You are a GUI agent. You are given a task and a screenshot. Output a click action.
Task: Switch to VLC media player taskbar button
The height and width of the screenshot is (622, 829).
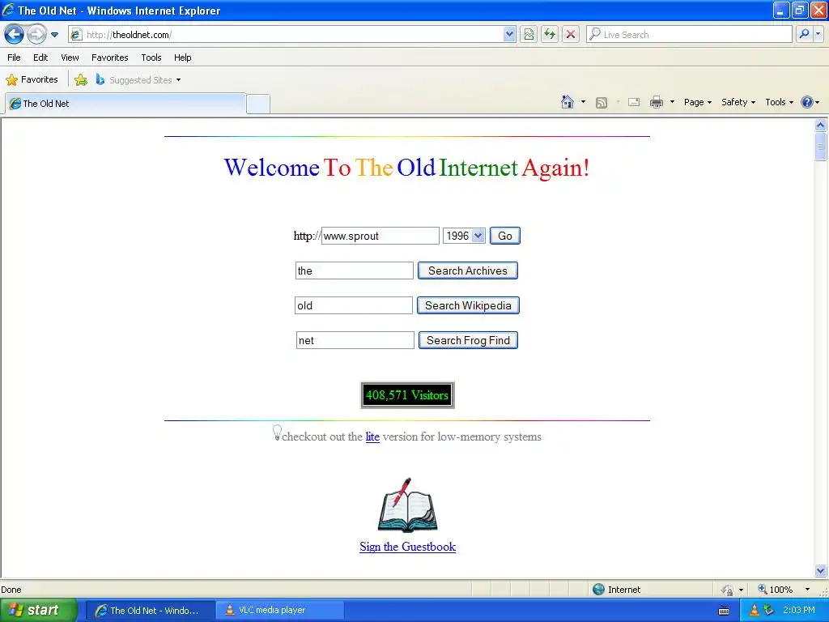(x=279, y=611)
